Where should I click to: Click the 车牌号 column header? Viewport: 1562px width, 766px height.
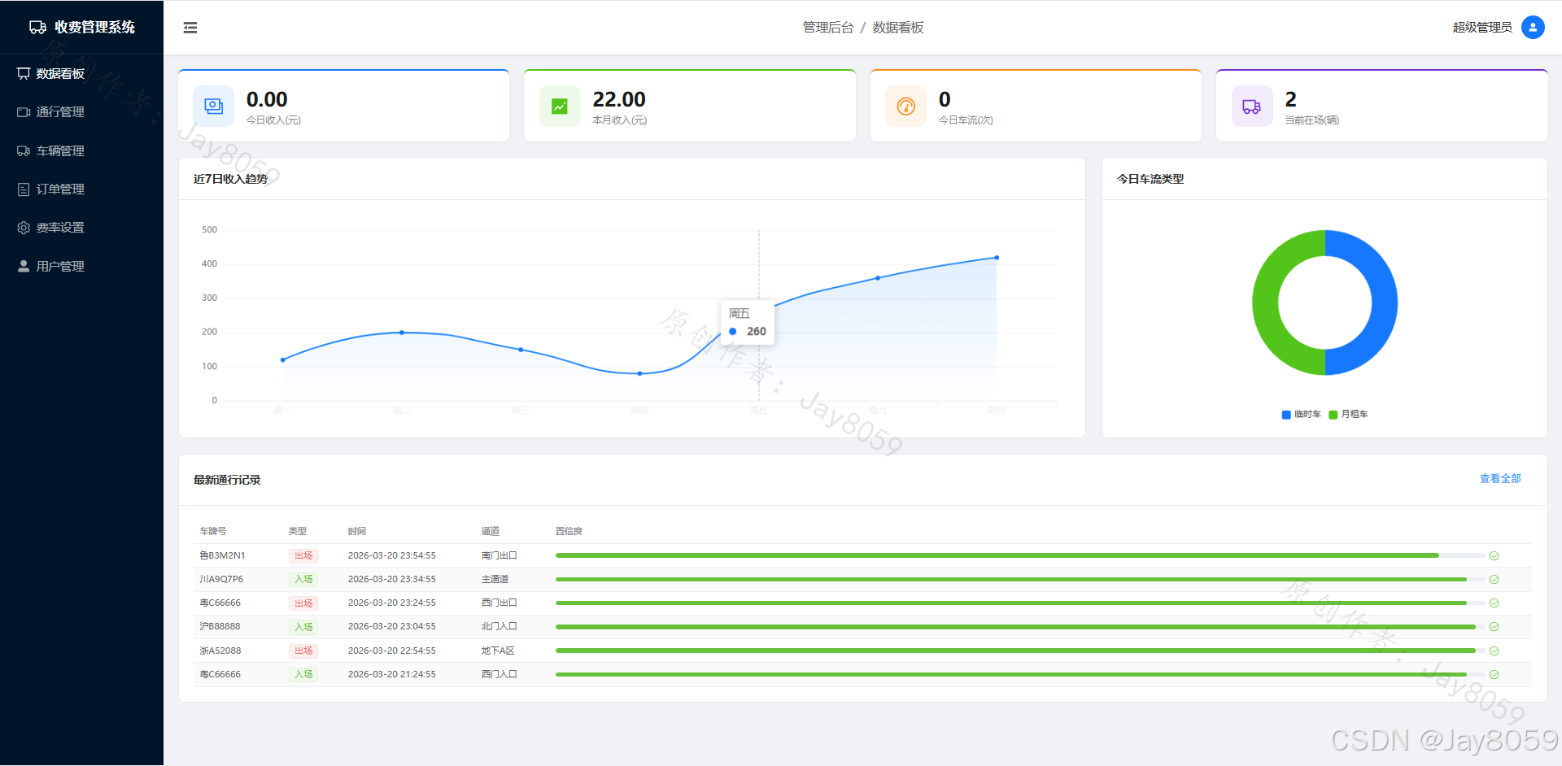[213, 532]
